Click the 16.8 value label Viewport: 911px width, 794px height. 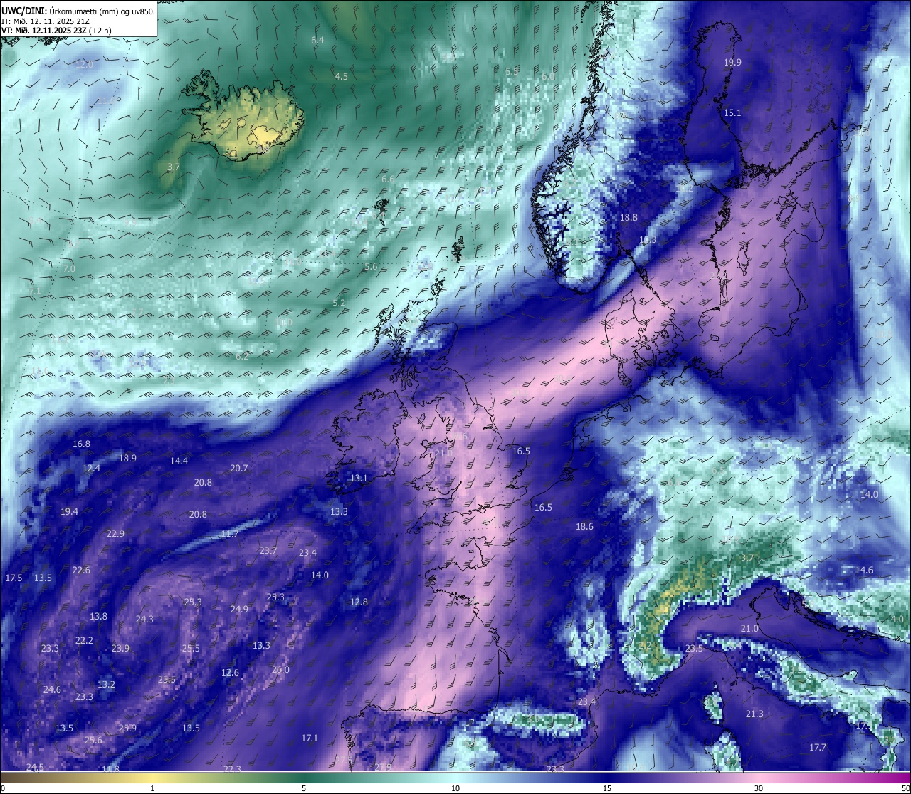click(82, 444)
